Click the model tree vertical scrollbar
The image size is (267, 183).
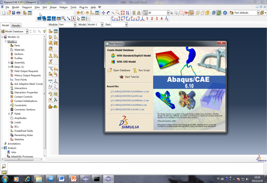45,96
